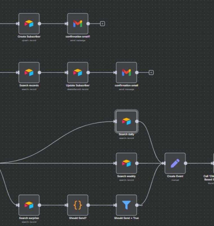Image resolution: width=214 pixels, height=226 pixels.
Task: Open the Update Subscriber Airtable node
Action: [x=78, y=73]
